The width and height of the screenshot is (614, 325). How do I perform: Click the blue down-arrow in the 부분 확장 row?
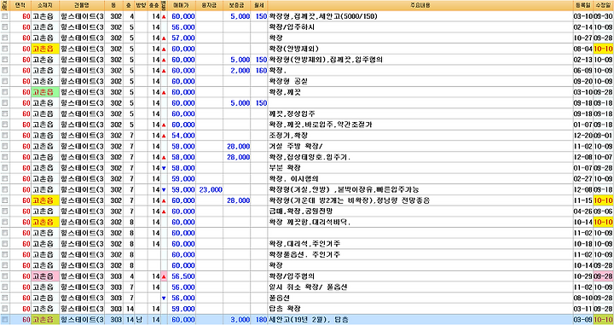(164, 168)
